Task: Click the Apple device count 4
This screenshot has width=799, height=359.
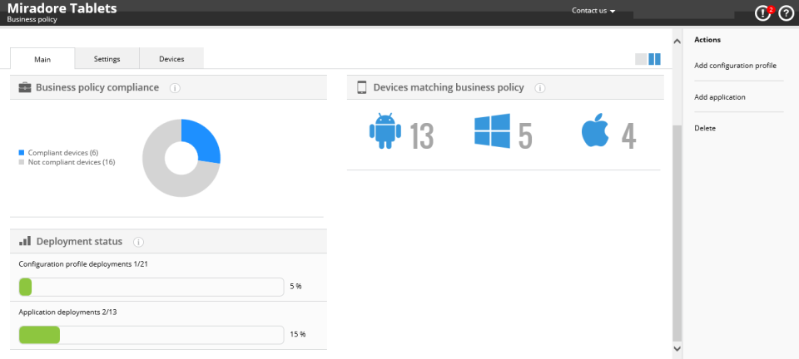Action: click(629, 135)
